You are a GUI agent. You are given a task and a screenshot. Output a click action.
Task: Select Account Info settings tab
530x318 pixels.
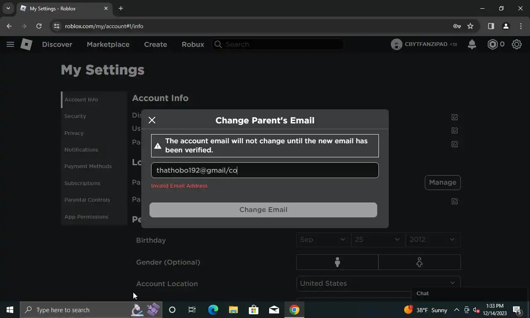(x=94, y=99)
